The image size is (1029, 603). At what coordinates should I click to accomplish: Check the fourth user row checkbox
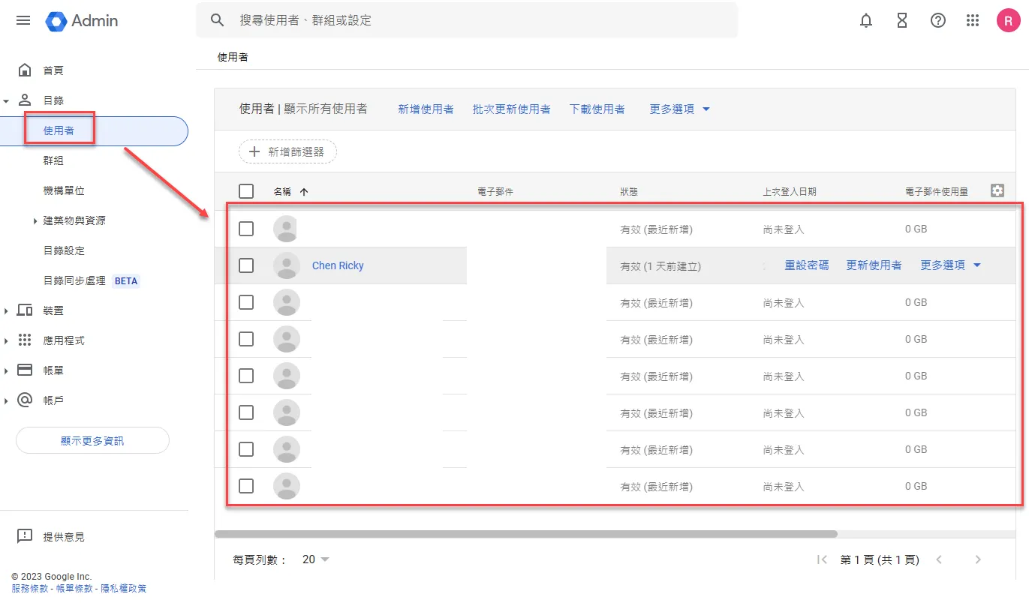pos(246,339)
